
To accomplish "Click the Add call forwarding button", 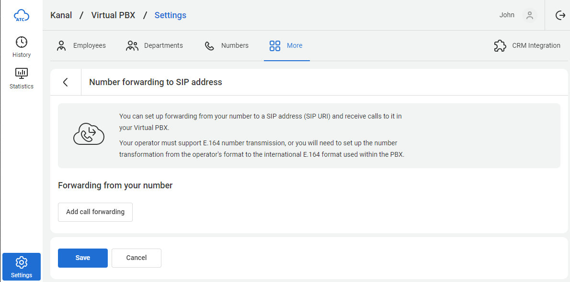I will 95,212.
